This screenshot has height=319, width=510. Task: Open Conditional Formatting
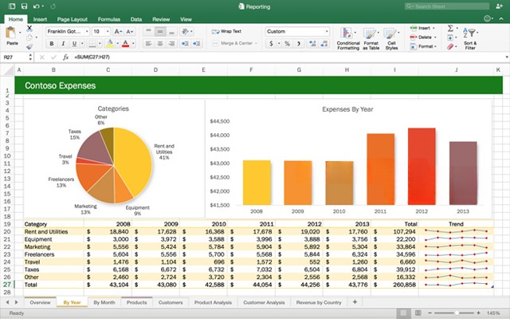click(x=348, y=38)
